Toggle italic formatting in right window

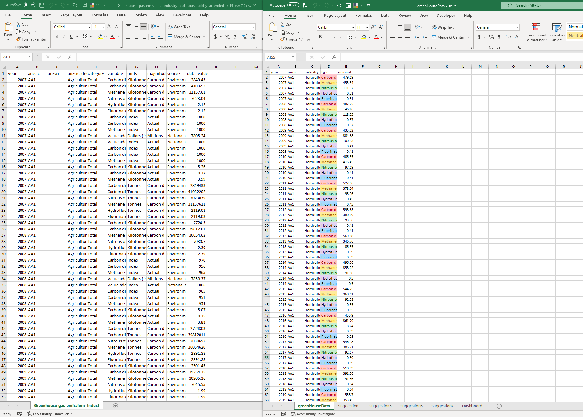click(x=328, y=37)
